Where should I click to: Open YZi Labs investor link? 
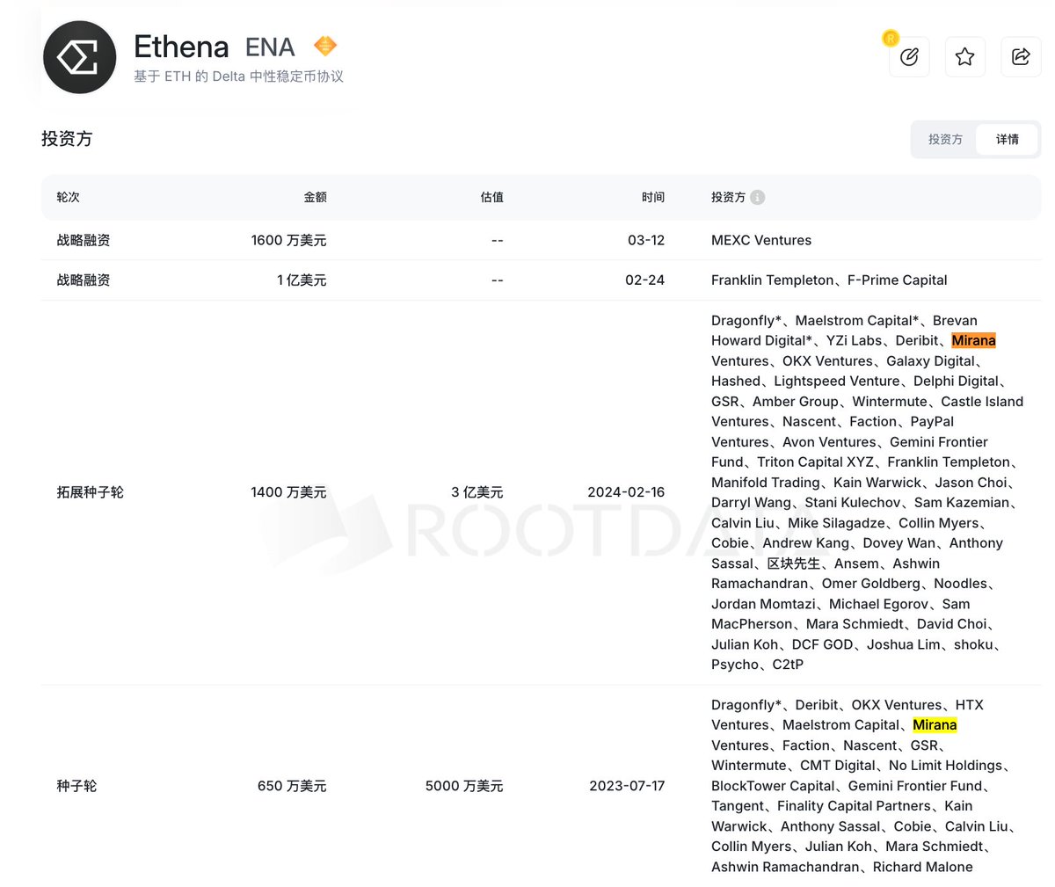855,341
